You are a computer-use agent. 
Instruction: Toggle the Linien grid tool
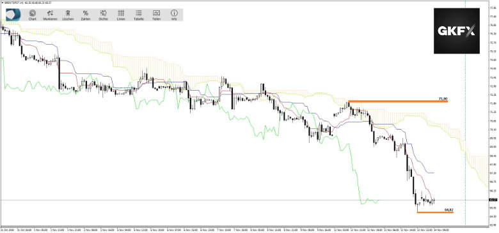(121, 15)
